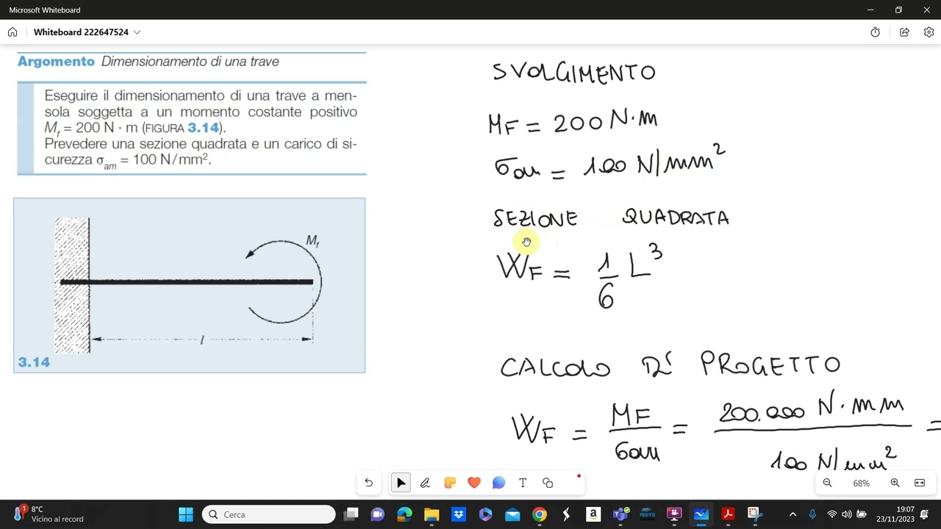
Task: Open the comments bubble tool
Action: pyautogui.click(x=498, y=483)
